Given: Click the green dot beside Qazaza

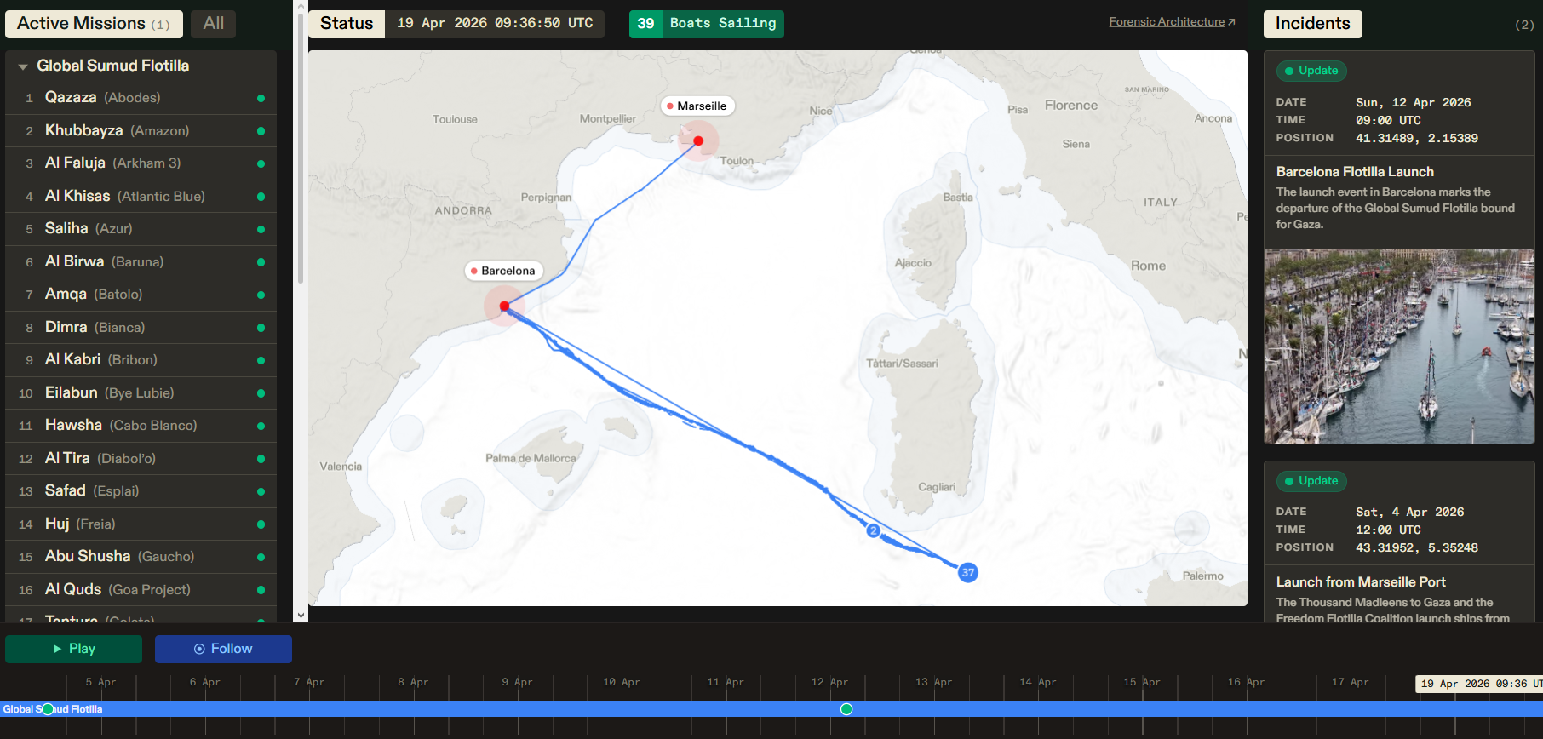Looking at the screenshot, I should (261, 99).
